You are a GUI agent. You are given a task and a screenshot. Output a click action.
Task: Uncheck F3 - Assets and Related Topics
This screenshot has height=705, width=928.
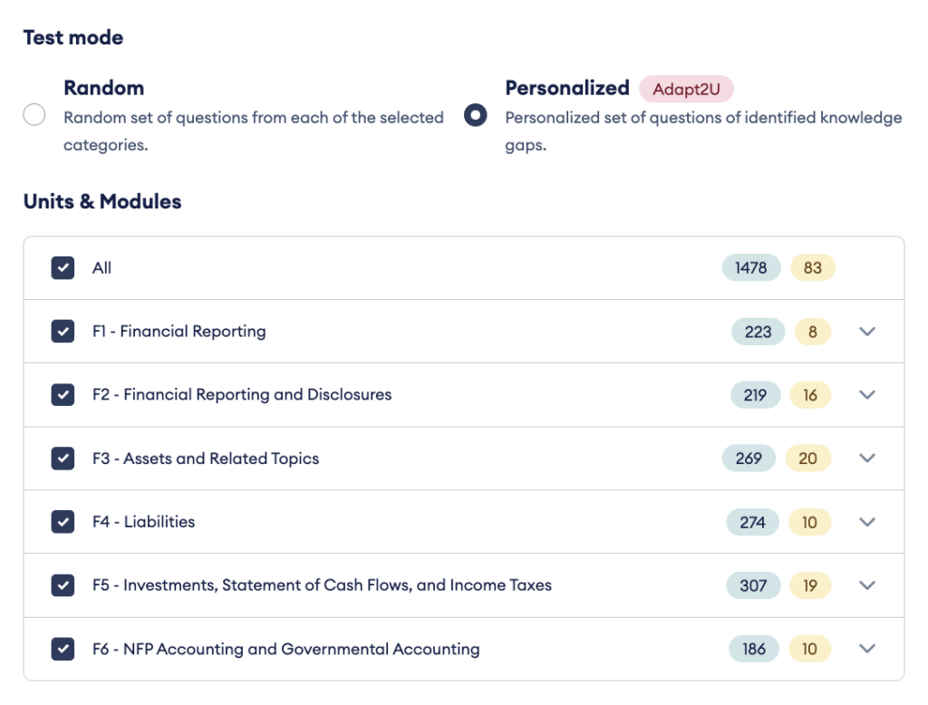point(63,459)
